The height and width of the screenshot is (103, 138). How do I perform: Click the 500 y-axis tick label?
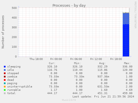pyautogui.click(x=14, y=8)
